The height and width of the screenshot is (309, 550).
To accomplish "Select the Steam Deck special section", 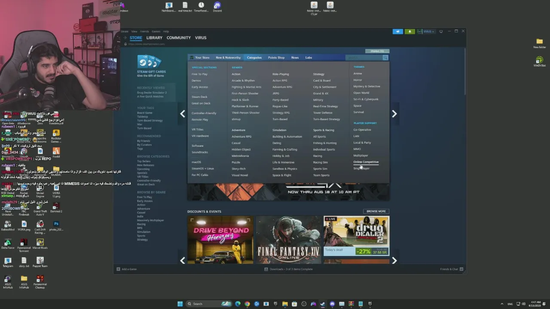I will click(199, 97).
